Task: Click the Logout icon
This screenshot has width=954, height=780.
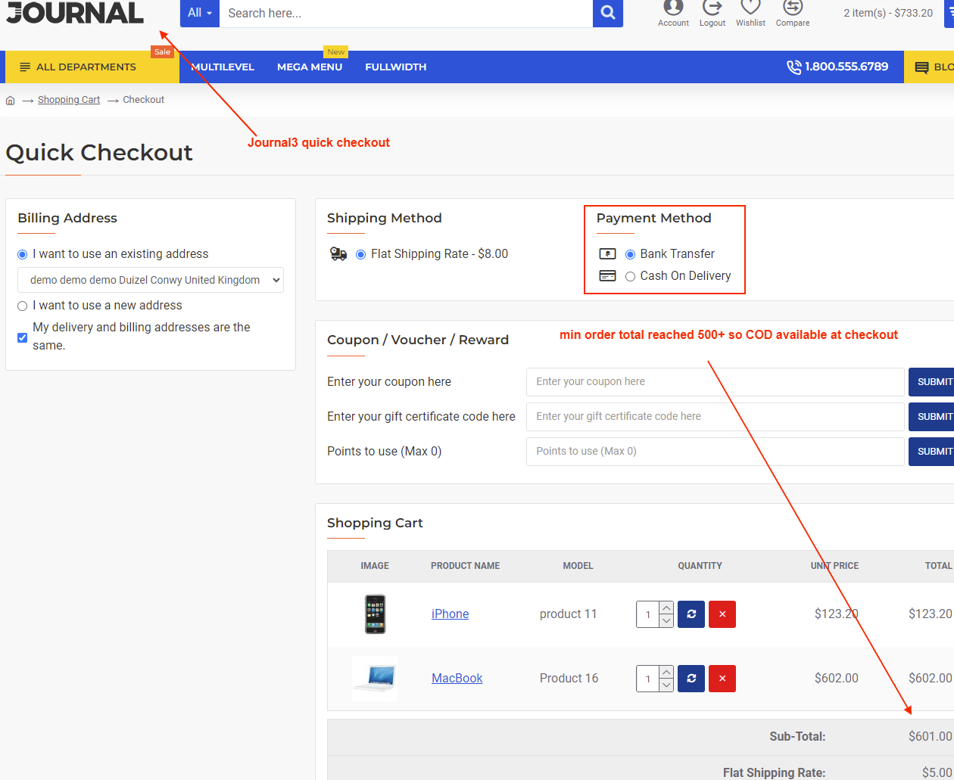Action: pos(712,9)
